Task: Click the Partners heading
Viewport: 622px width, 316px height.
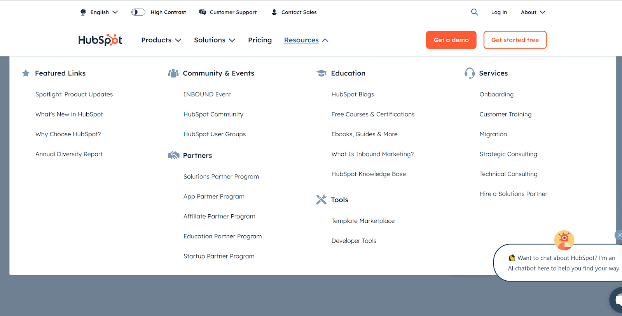Action: tap(197, 155)
